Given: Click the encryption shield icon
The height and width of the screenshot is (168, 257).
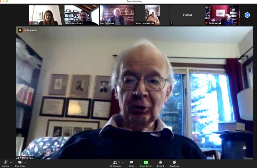Looking at the screenshot, I should pos(20,30).
